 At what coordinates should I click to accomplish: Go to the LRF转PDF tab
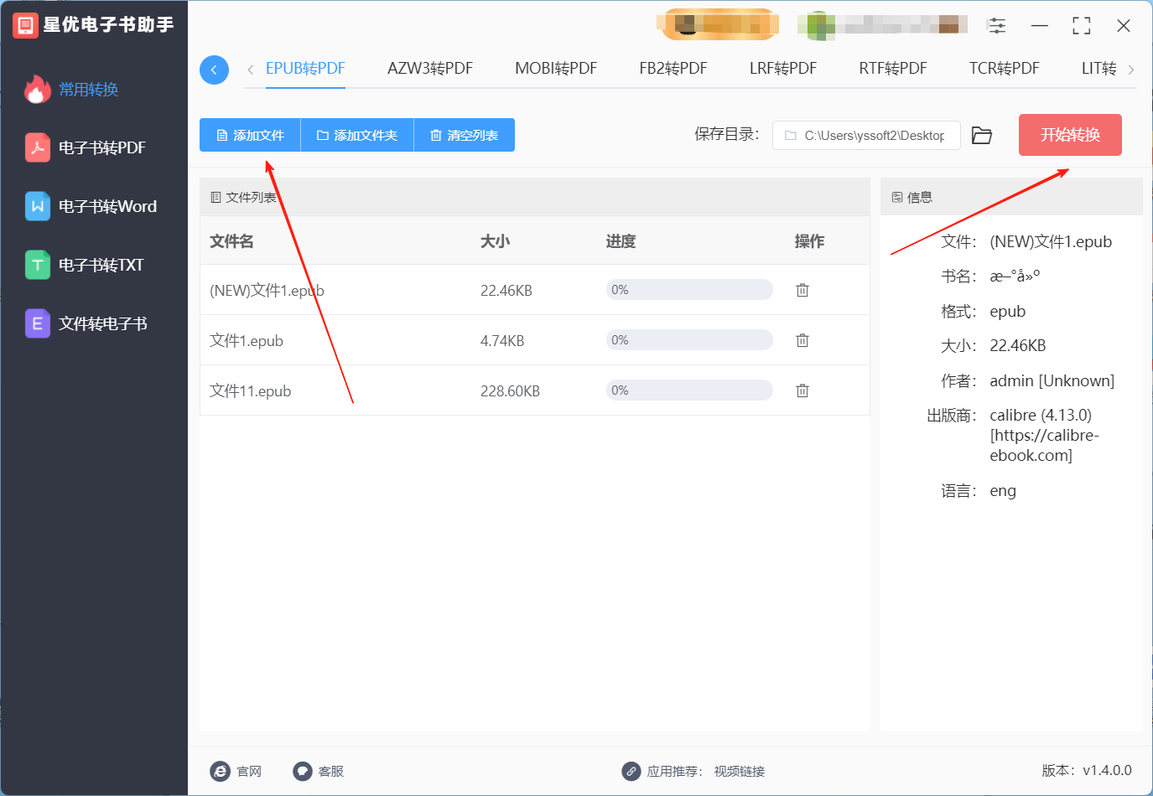783,69
